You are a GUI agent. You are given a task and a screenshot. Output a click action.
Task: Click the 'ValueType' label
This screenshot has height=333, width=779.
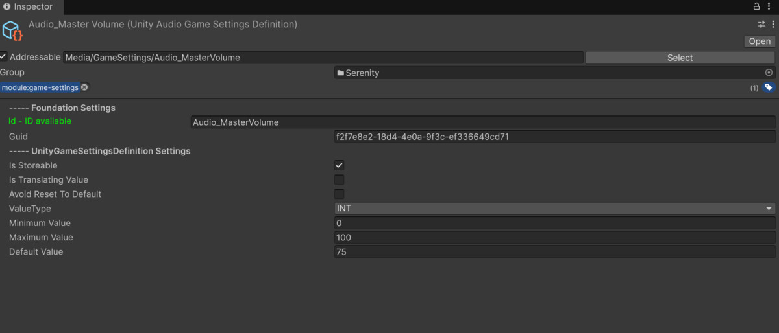point(30,209)
